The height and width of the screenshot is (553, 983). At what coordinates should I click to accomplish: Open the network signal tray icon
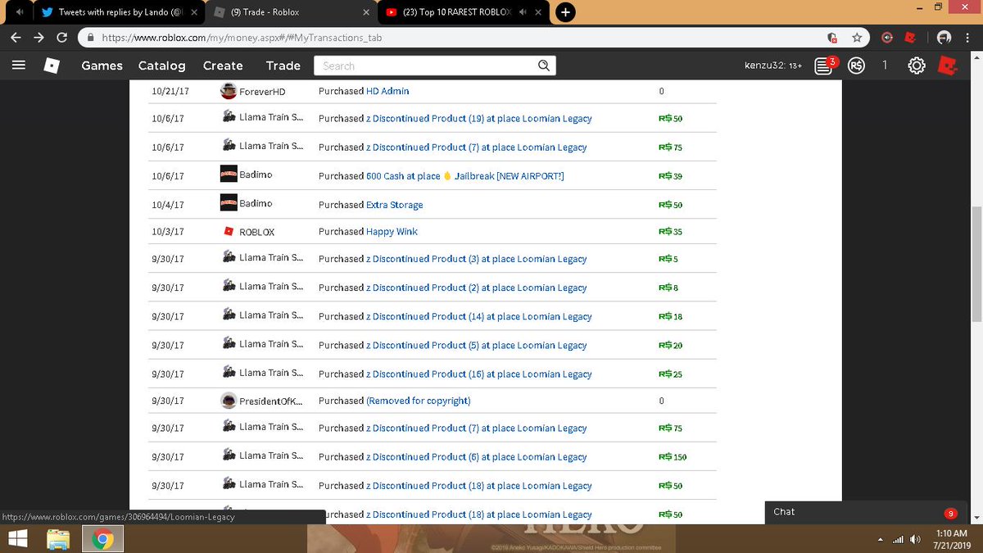click(x=898, y=539)
